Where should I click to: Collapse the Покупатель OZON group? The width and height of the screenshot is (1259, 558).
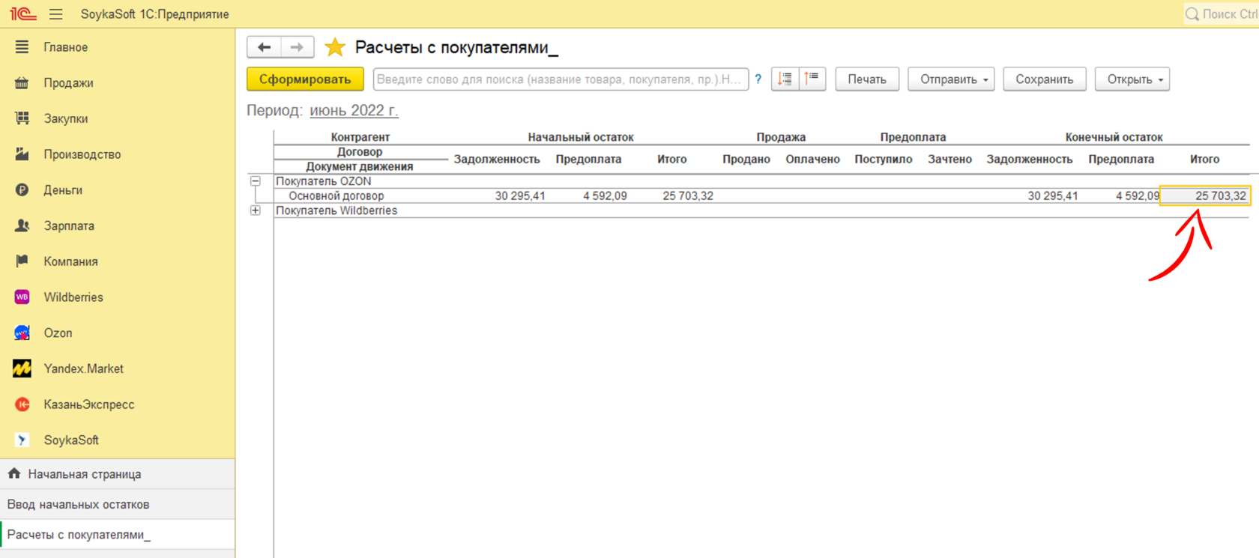coord(256,181)
